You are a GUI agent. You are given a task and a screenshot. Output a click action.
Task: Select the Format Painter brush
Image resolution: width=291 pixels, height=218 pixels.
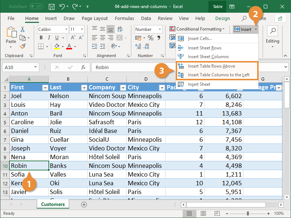(x=23, y=46)
